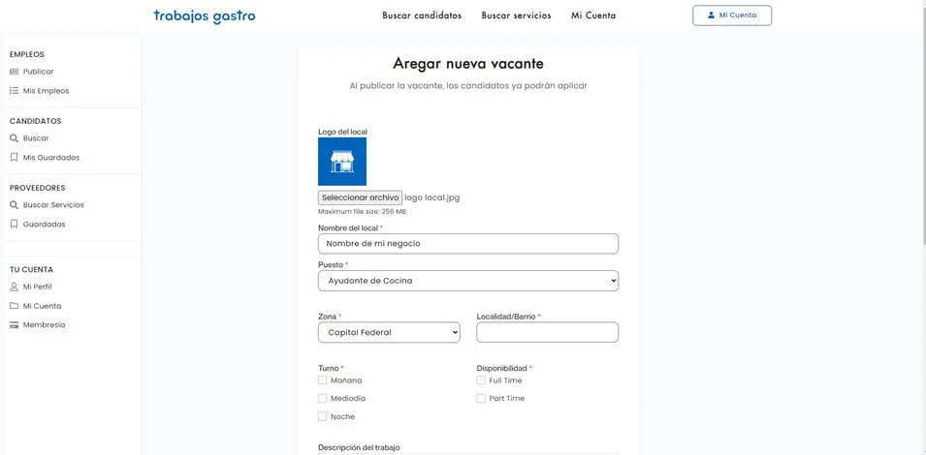Click the Localidad/Barrio input field
Screen dimensions: 926x455
(548, 332)
